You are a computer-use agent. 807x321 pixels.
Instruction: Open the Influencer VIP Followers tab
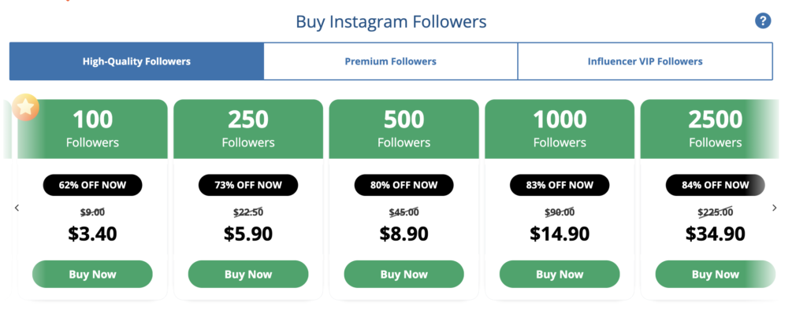point(645,61)
